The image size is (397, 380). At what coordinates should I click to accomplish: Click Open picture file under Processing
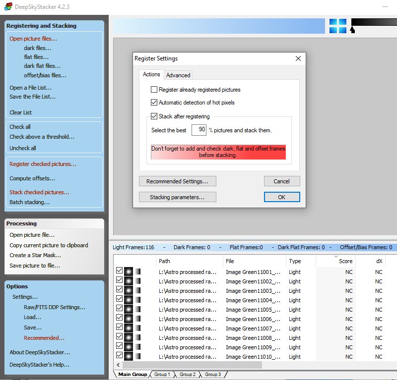tap(32, 235)
